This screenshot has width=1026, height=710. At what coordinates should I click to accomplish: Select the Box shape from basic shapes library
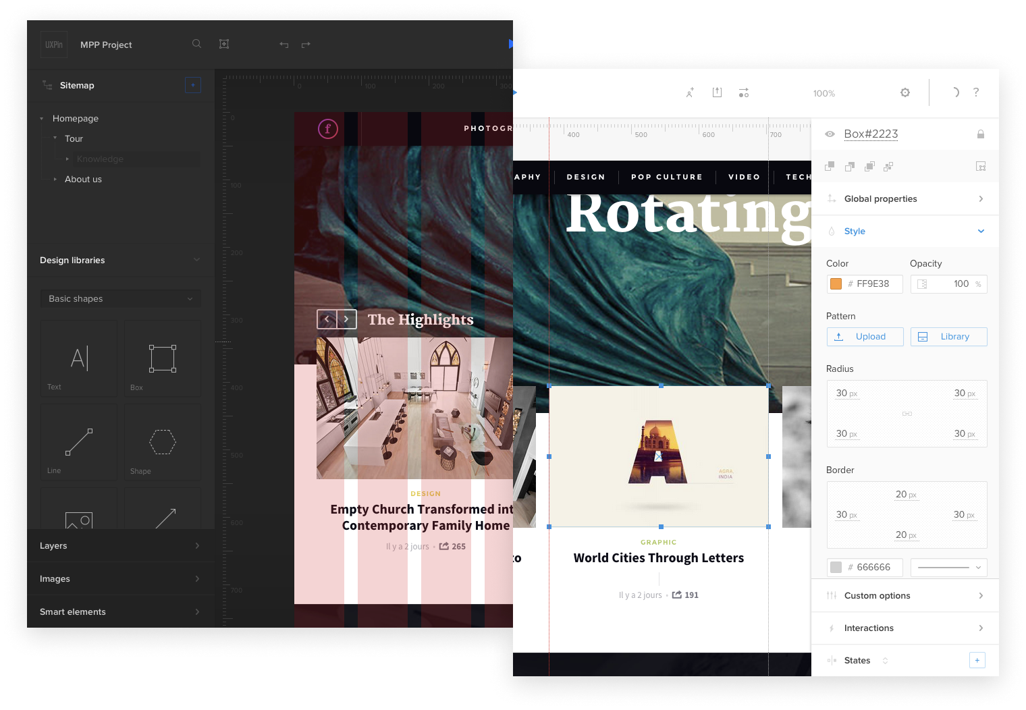pyautogui.click(x=162, y=358)
